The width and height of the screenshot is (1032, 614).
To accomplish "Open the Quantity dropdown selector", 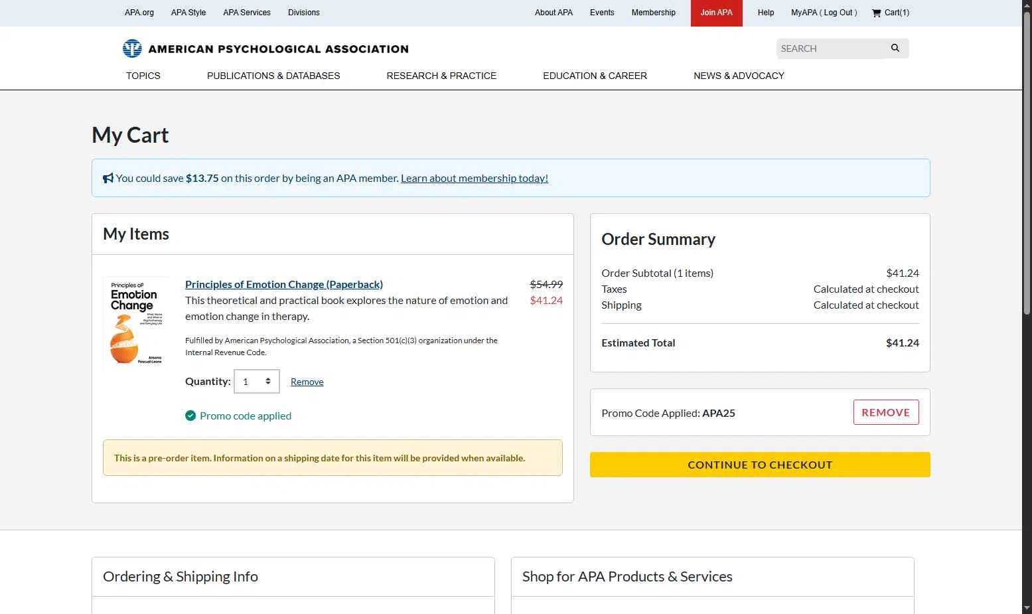I will pyautogui.click(x=257, y=382).
